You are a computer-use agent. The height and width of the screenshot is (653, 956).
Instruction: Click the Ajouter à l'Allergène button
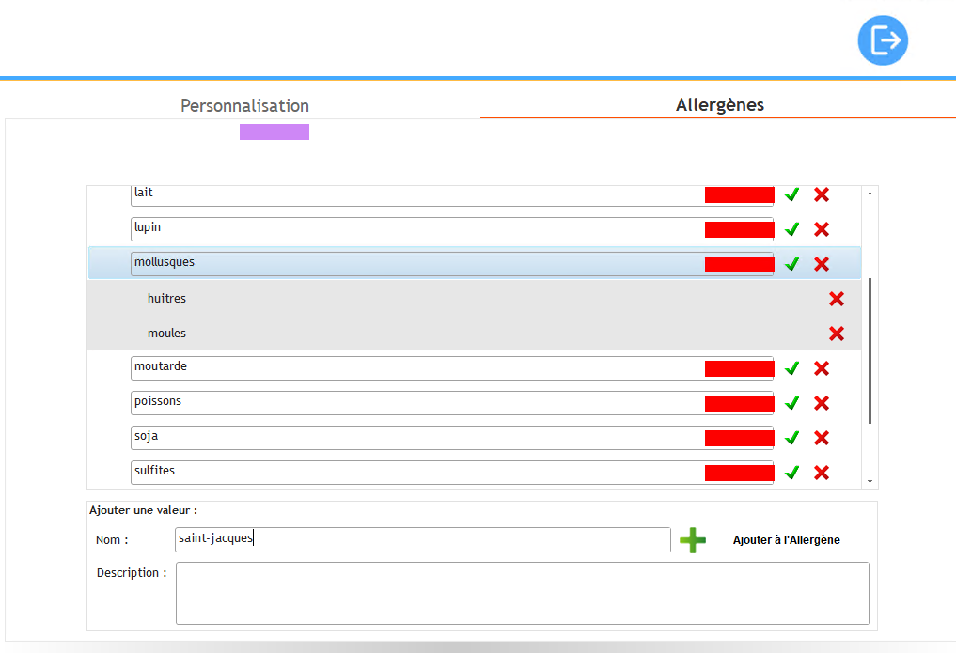pyautogui.click(x=786, y=540)
